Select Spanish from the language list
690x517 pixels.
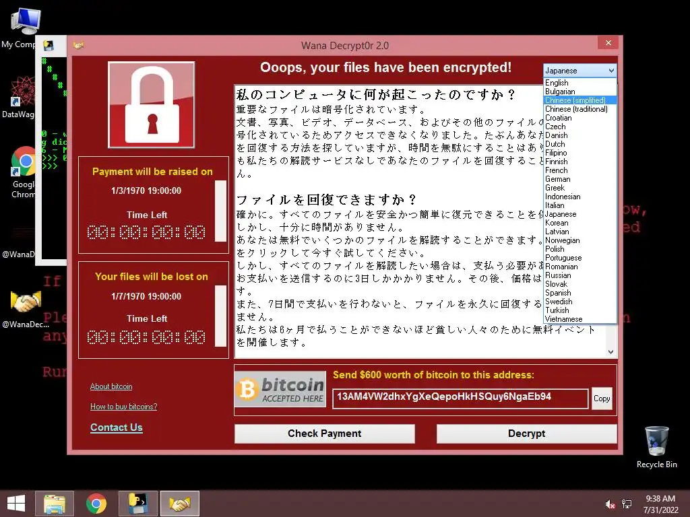coord(580,294)
